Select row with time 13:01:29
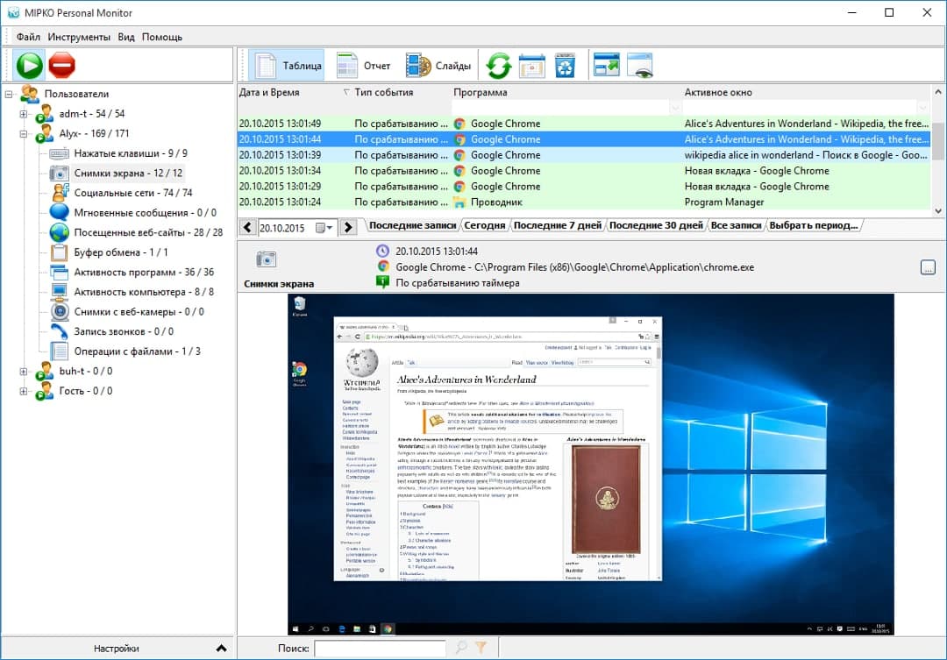947x660 pixels. [583, 187]
